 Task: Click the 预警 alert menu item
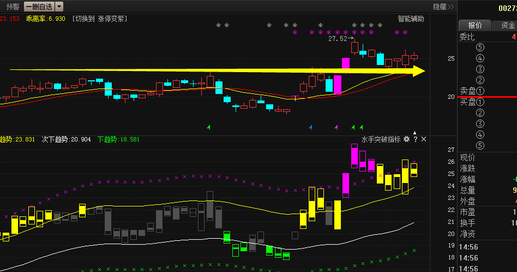(x=13, y=7)
